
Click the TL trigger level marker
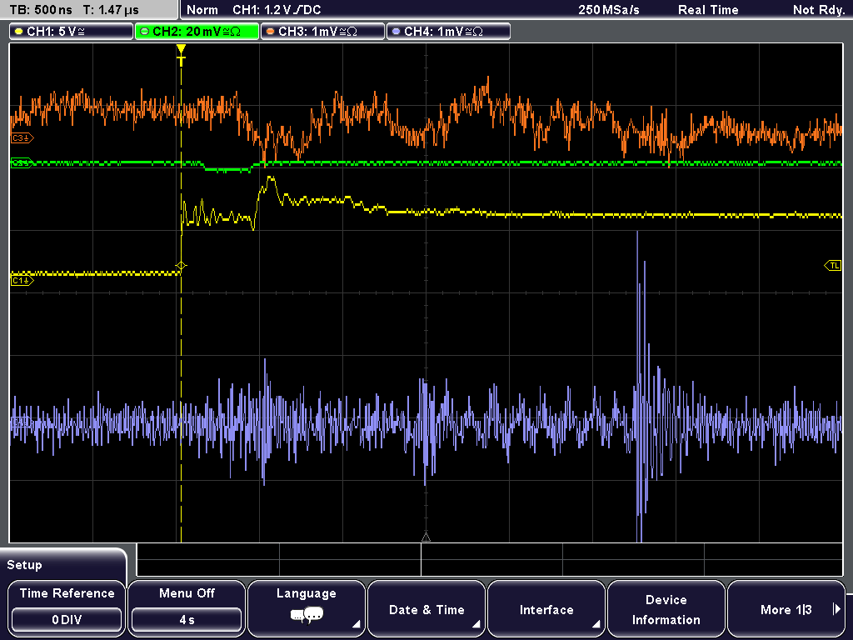point(833,266)
